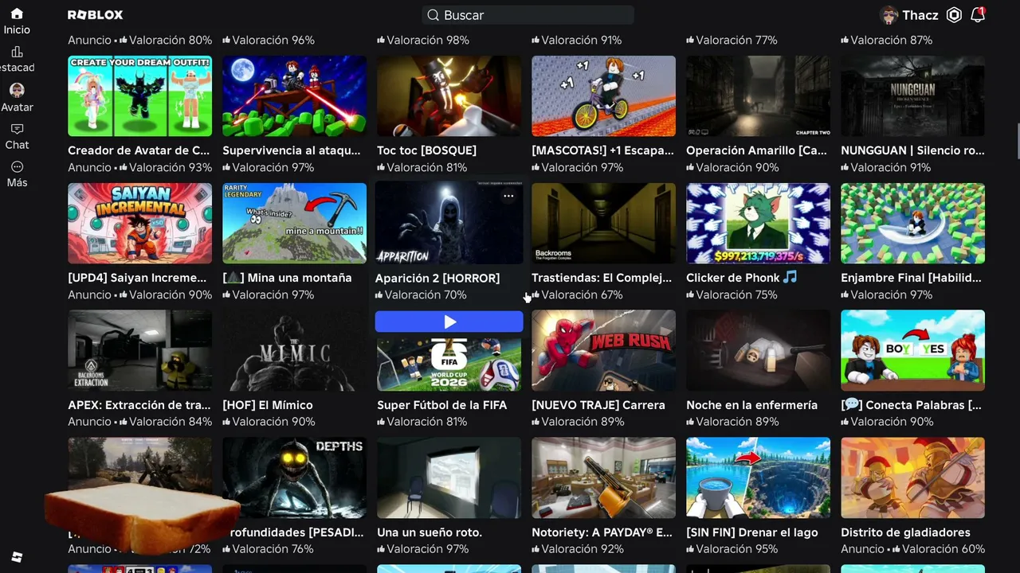Open the Conecta Palabras BOY YES thumbnail
The height and width of the screenshot is (573, 1020).
pos(913,350)
